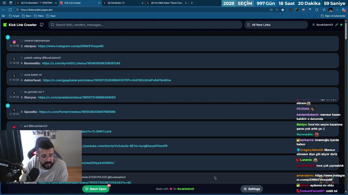Open the instagram.com/p/DNNrEVhsqwM link from xteripus

pos(71,46)
